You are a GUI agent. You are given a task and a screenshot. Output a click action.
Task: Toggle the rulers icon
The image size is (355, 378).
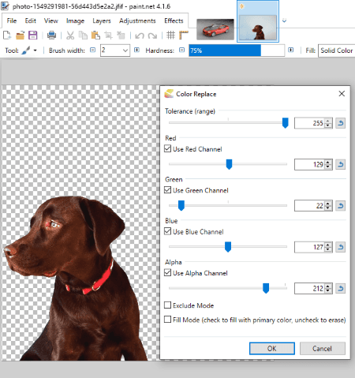pos(184,35)
